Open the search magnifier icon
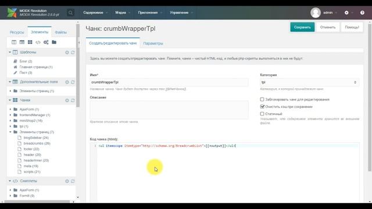The width and height of the screenshot is (372, 209). [x=70, y=13]
